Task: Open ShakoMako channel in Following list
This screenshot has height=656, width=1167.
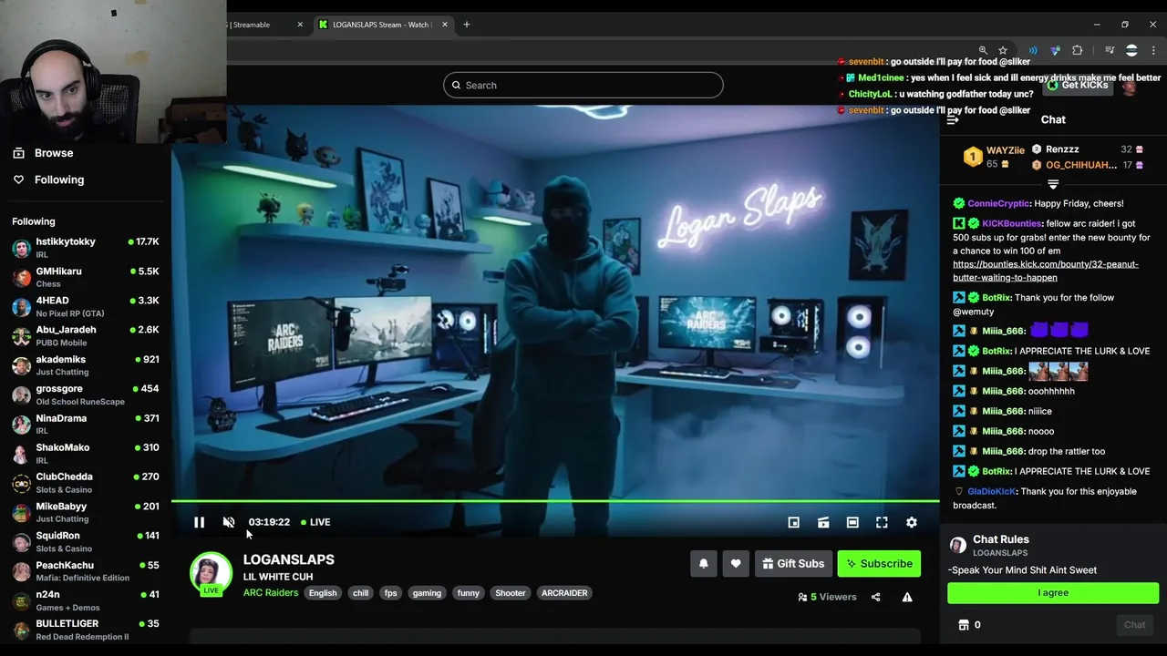Action: tap(86, 453)
